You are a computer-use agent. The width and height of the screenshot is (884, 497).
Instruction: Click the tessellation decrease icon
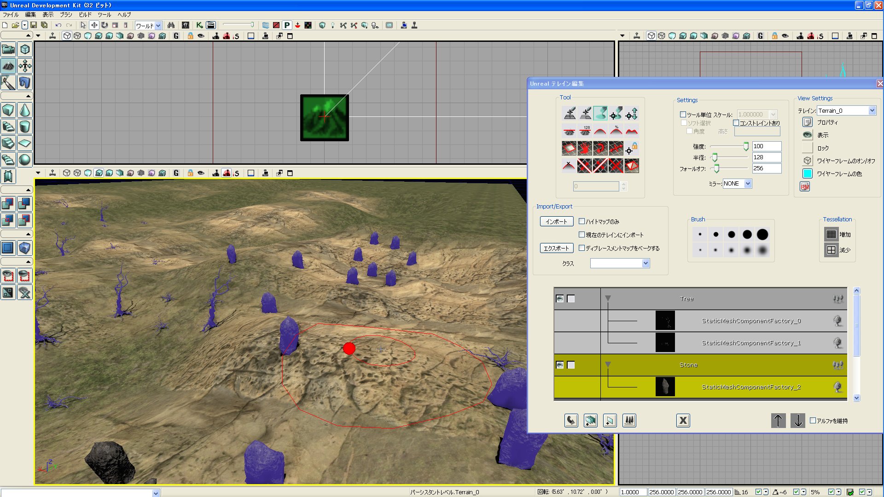(831, 250)
